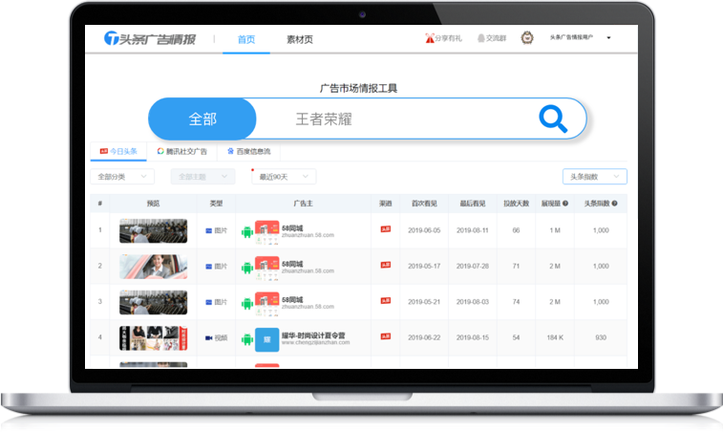Screen dimensions: 723x432
Task: Open 58同城 advertiser link in row 3
Action: (292, 299)
